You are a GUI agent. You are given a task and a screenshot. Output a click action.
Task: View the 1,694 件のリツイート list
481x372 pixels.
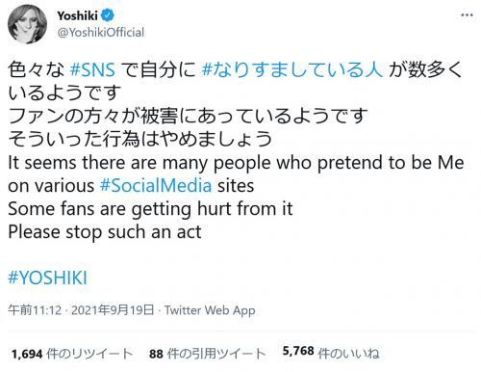tap(72, 354)
